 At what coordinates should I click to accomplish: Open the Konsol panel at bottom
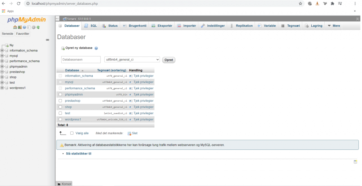(x=64, y=184)
